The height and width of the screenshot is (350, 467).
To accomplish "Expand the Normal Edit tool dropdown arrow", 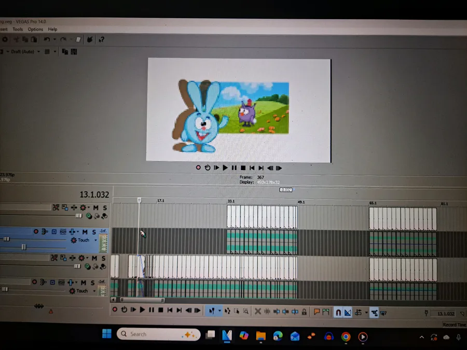I will coord(219,311).
